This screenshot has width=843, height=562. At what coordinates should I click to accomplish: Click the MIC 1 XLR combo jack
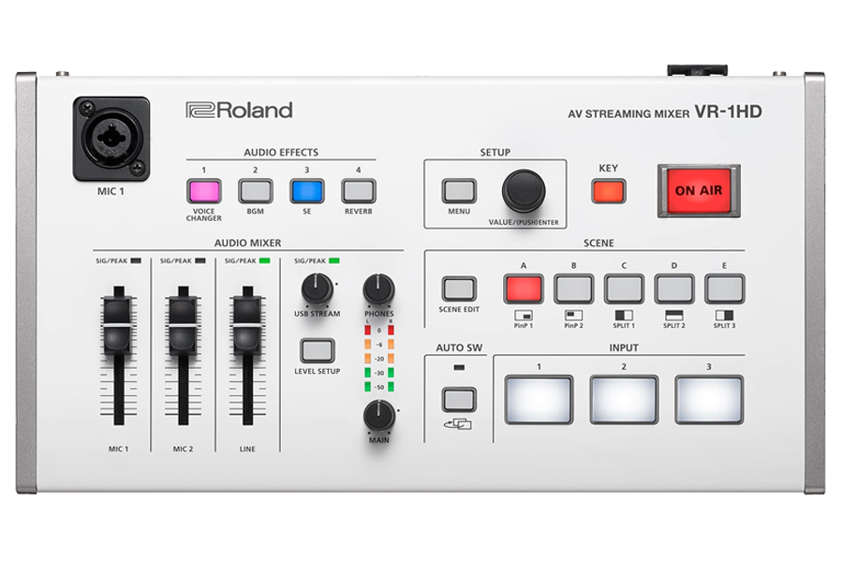click(111, 139)
